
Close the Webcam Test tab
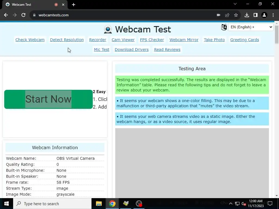coord(63,5)
